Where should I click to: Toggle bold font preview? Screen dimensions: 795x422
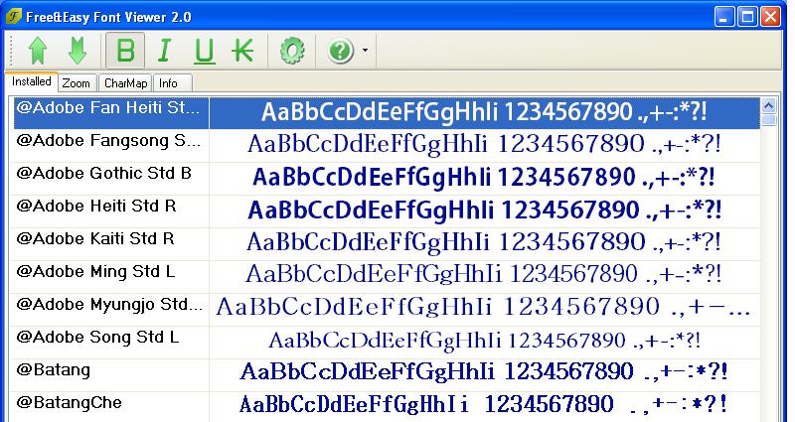[x=125, y=50]
